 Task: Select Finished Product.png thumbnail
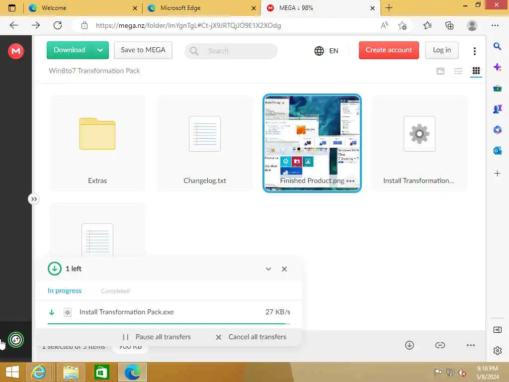tap(312, 143)
